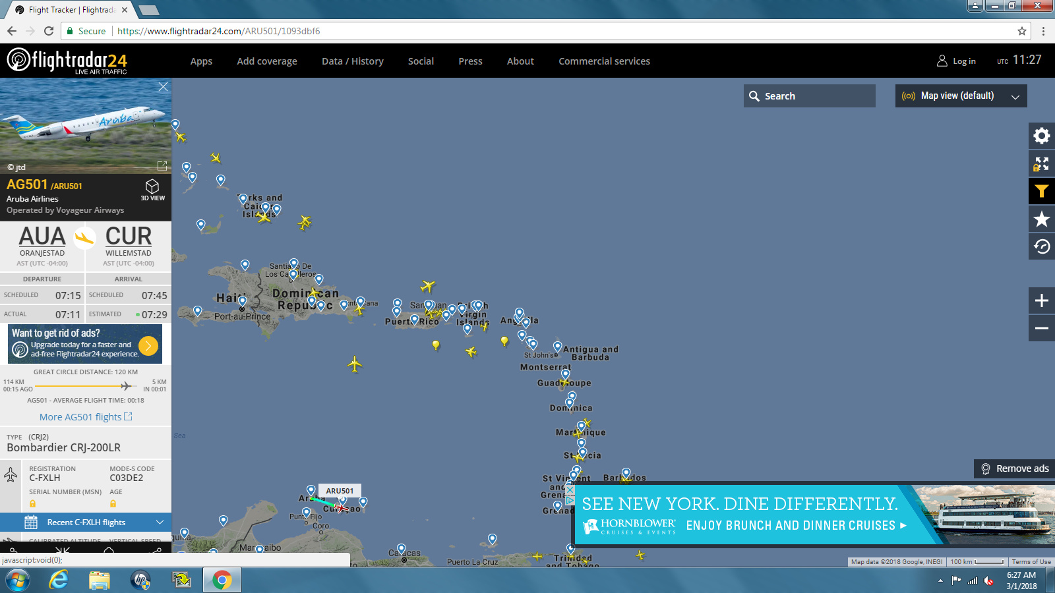The image size is (1055, 593).
Task: Open aircraft photo in new window
Action: [x=162, y=166]
